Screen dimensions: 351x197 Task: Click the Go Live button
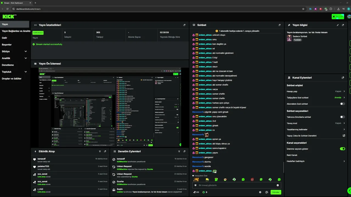point(338,16)
